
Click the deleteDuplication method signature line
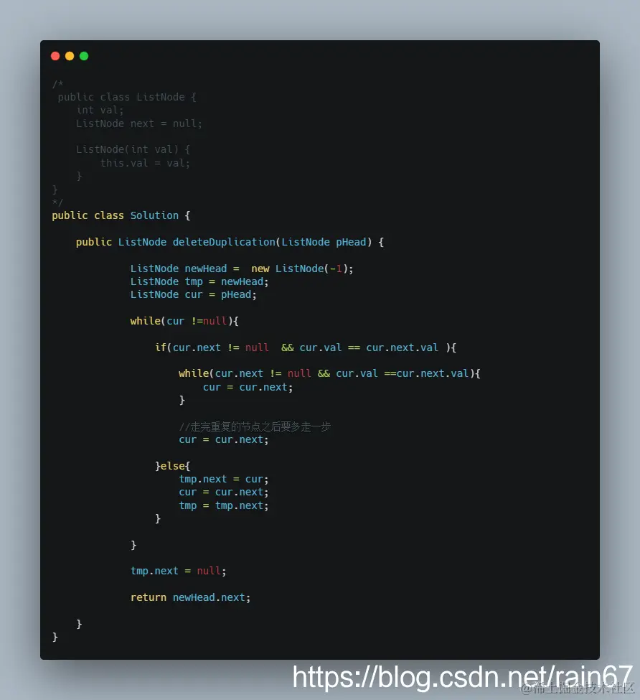tap(230, 243)
